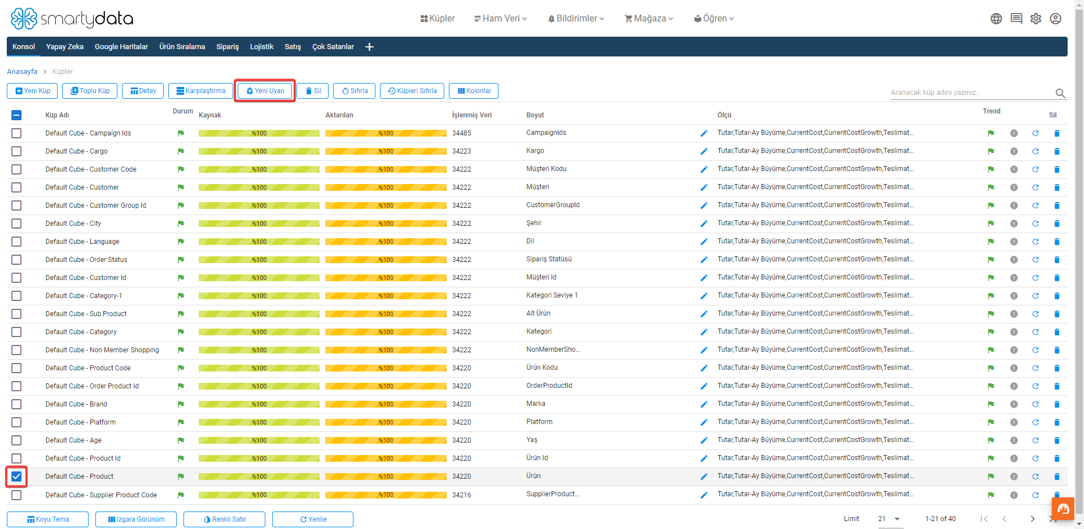This screenshot has height=529, width=1084.
Task: Click the smartydata logo
Action: (72, 19)
